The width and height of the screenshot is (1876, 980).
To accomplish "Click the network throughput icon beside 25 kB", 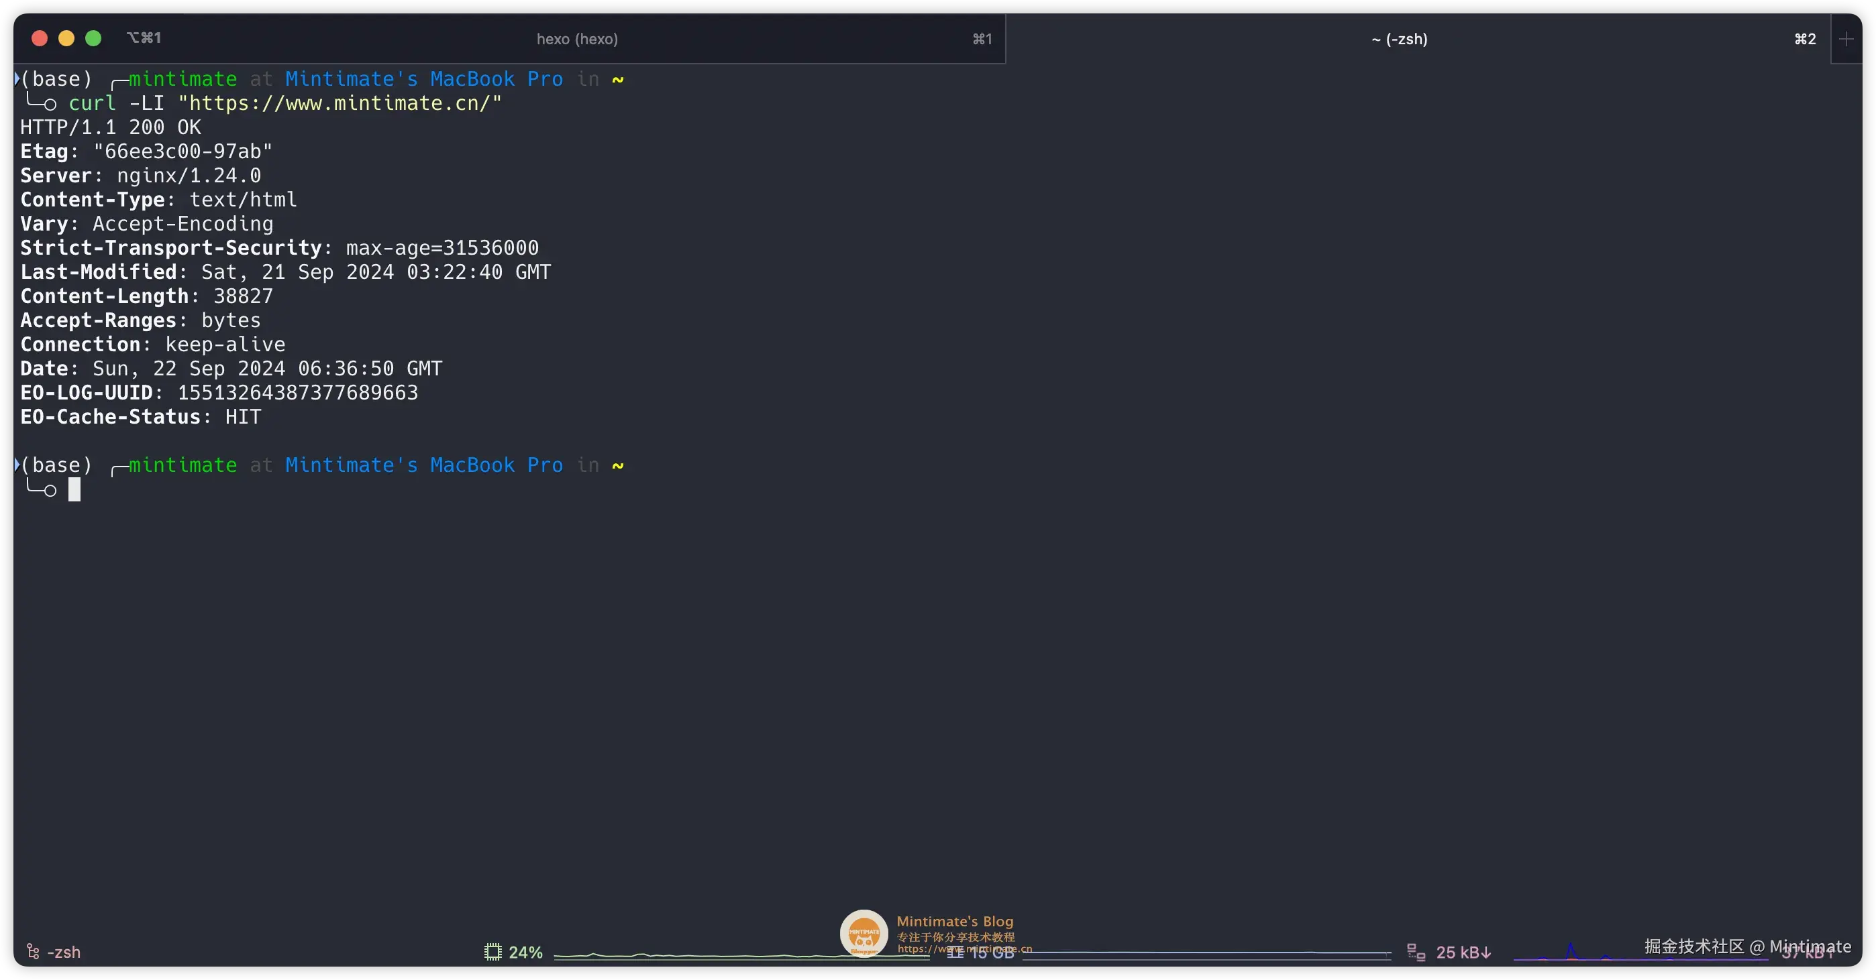I will (1416, 952).
